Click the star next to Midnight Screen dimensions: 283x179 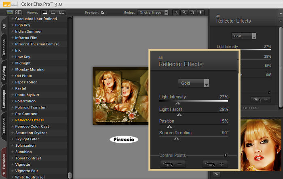12,63
